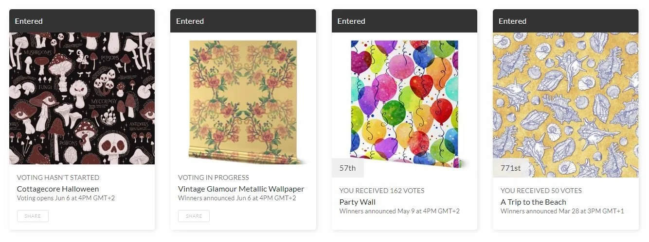Open the Vintage Glamour floral wallpaper thumbnail
Screen dimensions: 649x242
[x=243, y=98]
